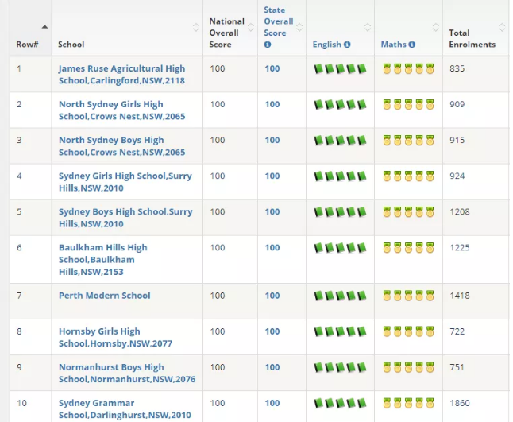Click the State Overall Score header text
The width and height of the screenshot is (513, 422).
279,21
